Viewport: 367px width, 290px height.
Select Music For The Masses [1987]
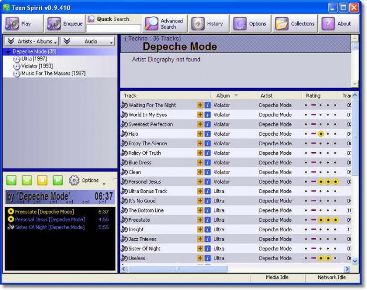pyautogui.click(x=53, y=73)
